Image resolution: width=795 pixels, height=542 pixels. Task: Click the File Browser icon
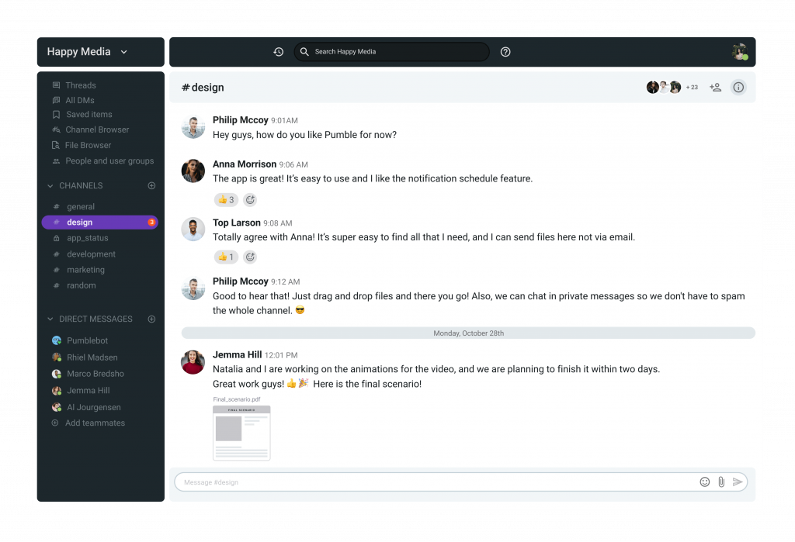tap(56, 145)
